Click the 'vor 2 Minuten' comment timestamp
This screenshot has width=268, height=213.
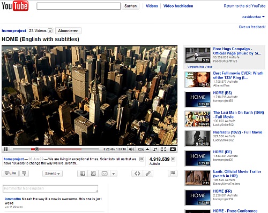[x=14, y=207]
